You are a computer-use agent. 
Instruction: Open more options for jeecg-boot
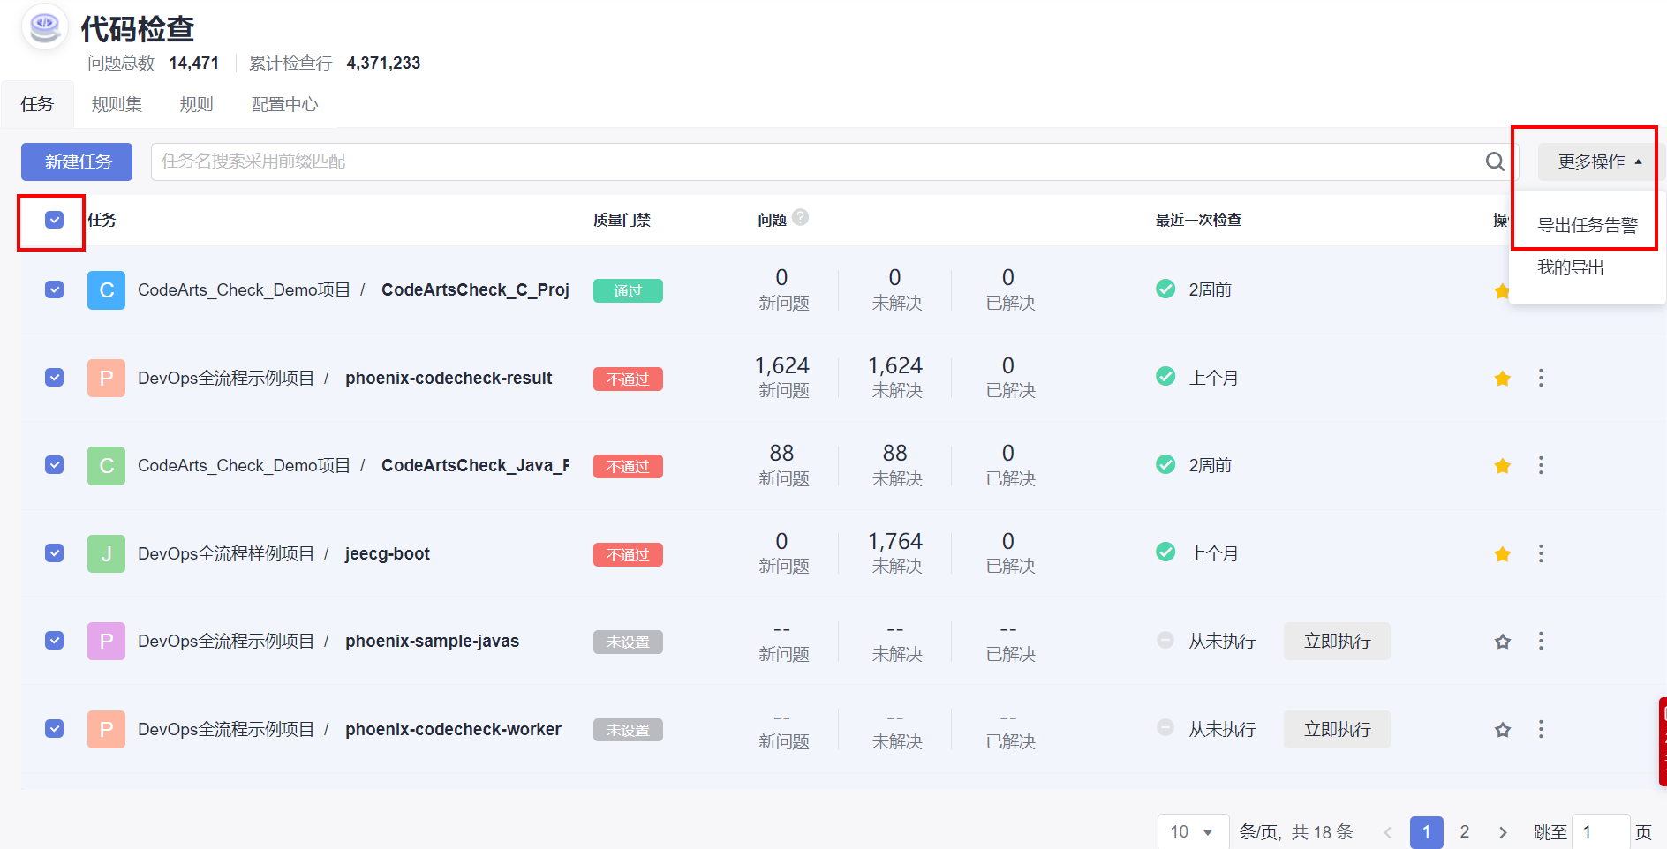pos(1541,553)
